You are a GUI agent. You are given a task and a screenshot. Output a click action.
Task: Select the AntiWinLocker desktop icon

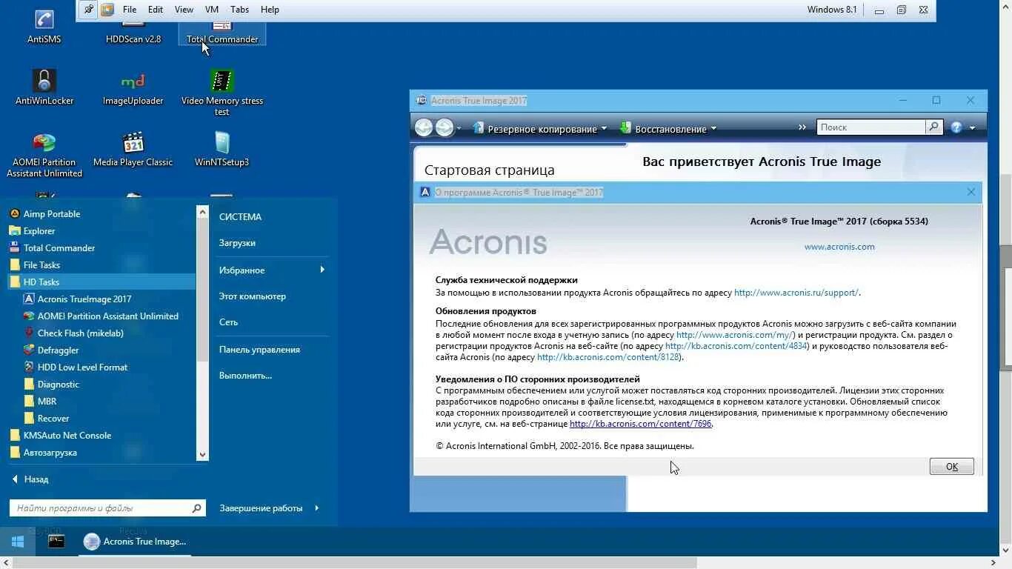pyautogui.click(x=44, y=87)
